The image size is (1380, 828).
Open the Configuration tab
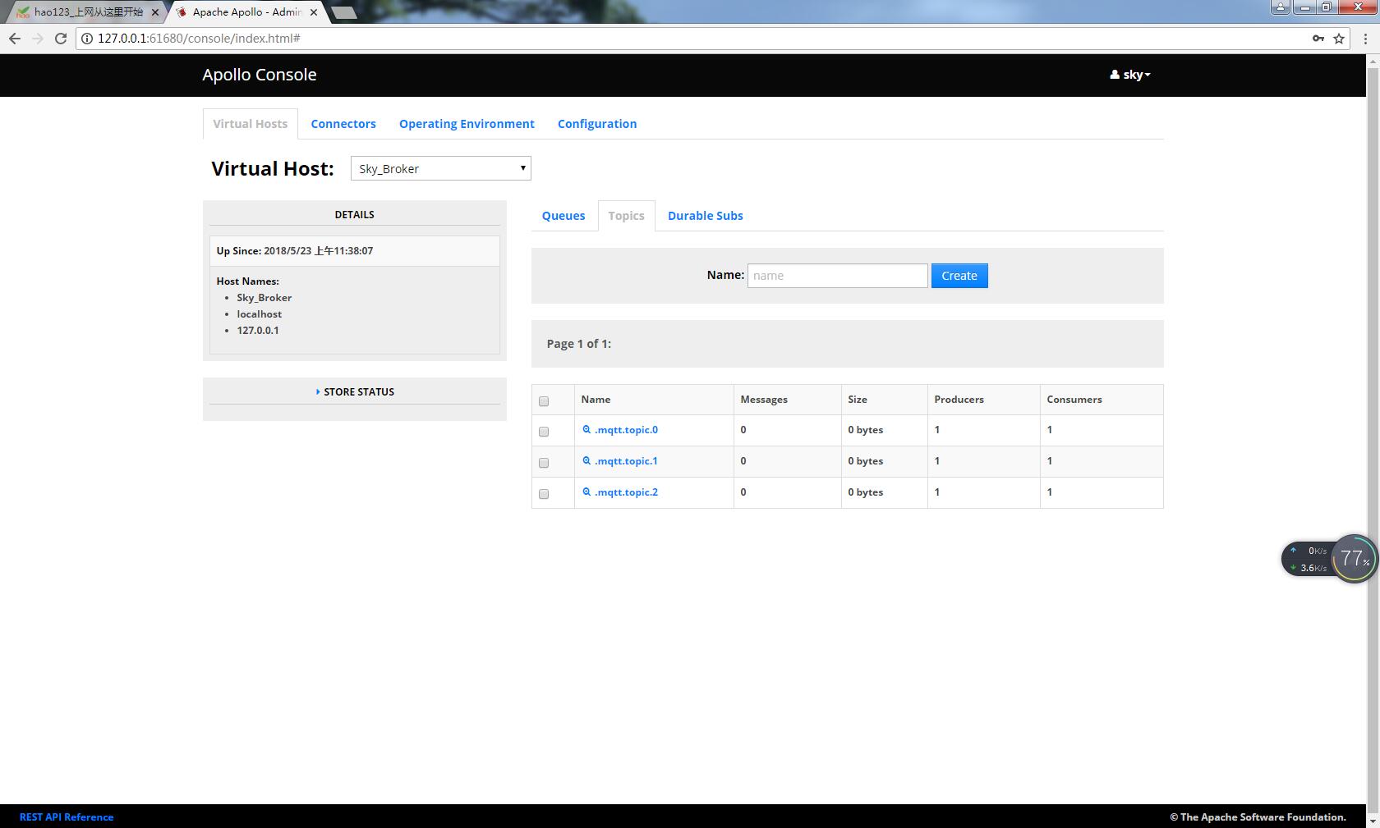pos(597,123)
